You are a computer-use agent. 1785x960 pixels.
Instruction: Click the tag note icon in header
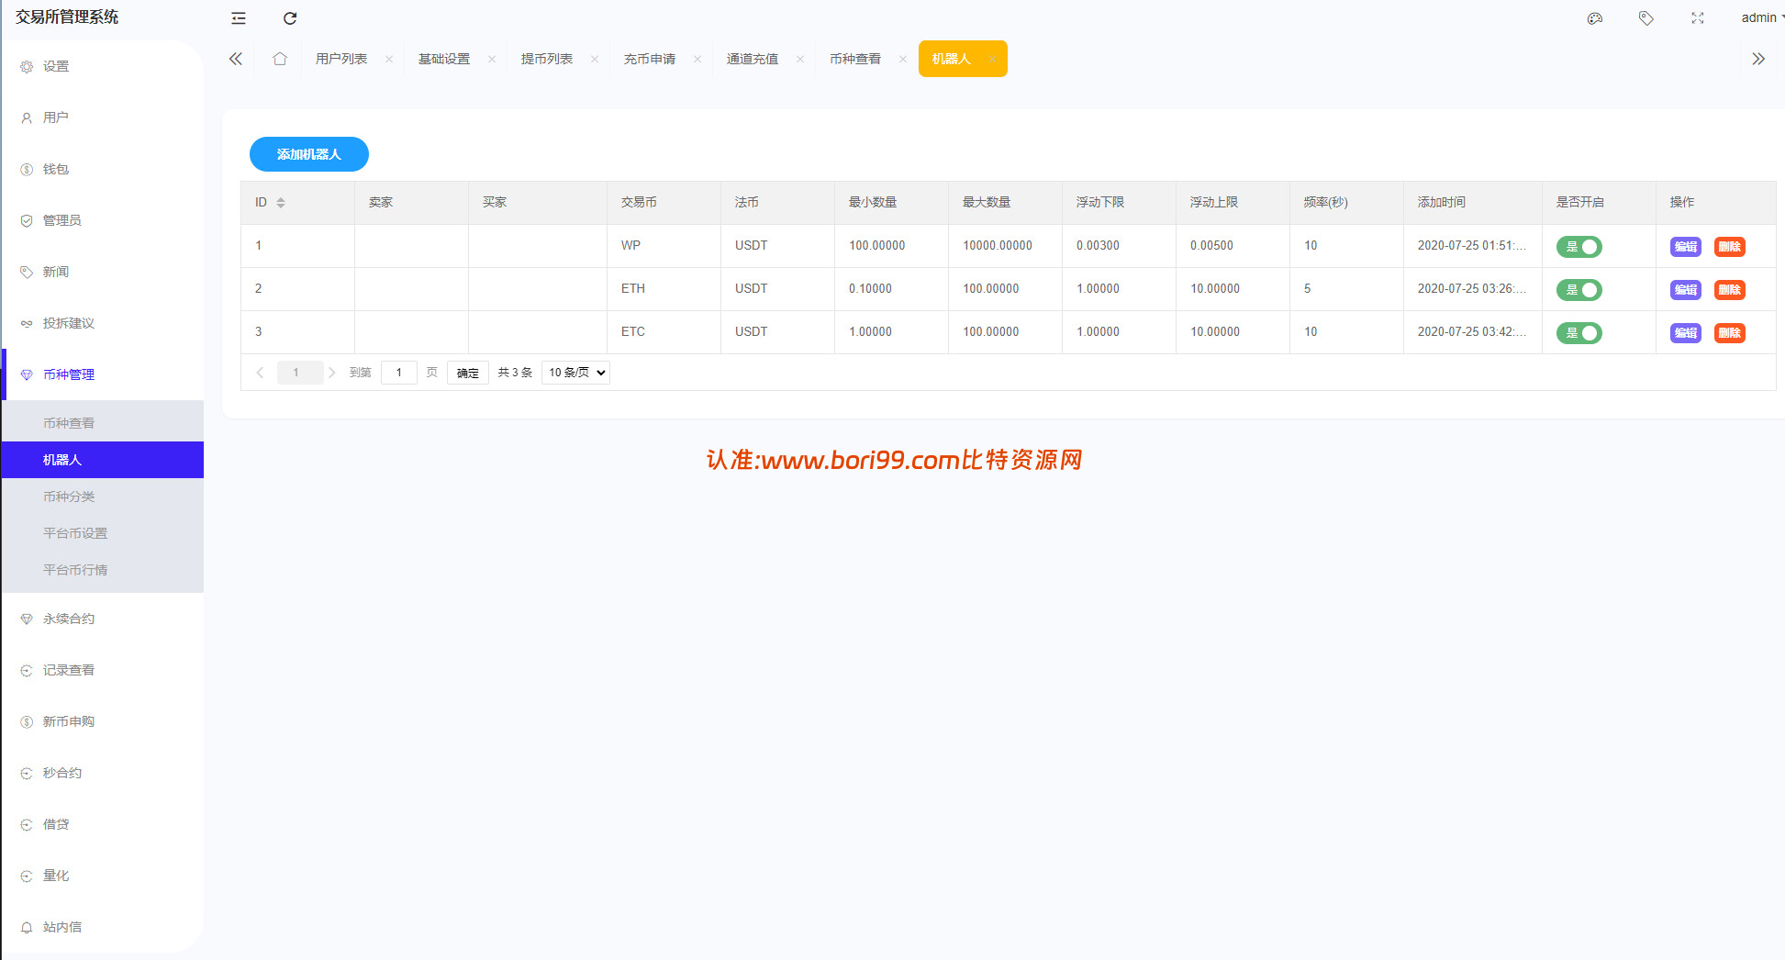pos(1646,18)
